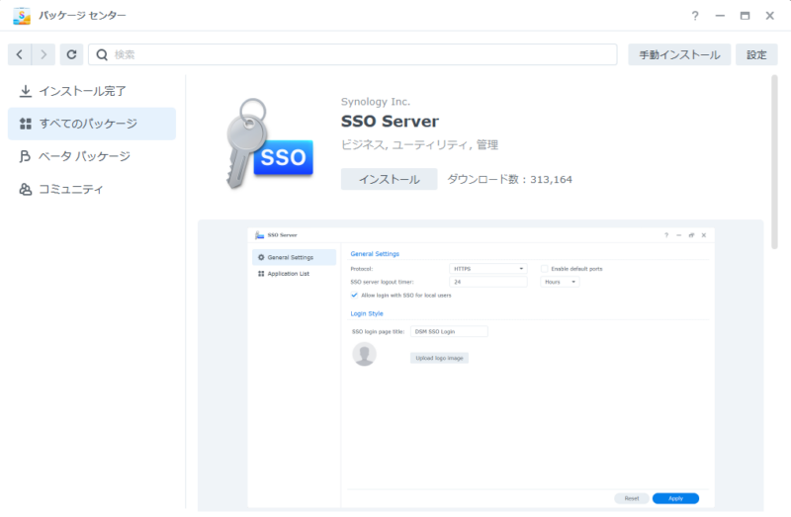This screenshot has height=517, width=791.
Task: Click the Synology Inc. developer name
Action: pyautogui.click(x=376, y=102)
